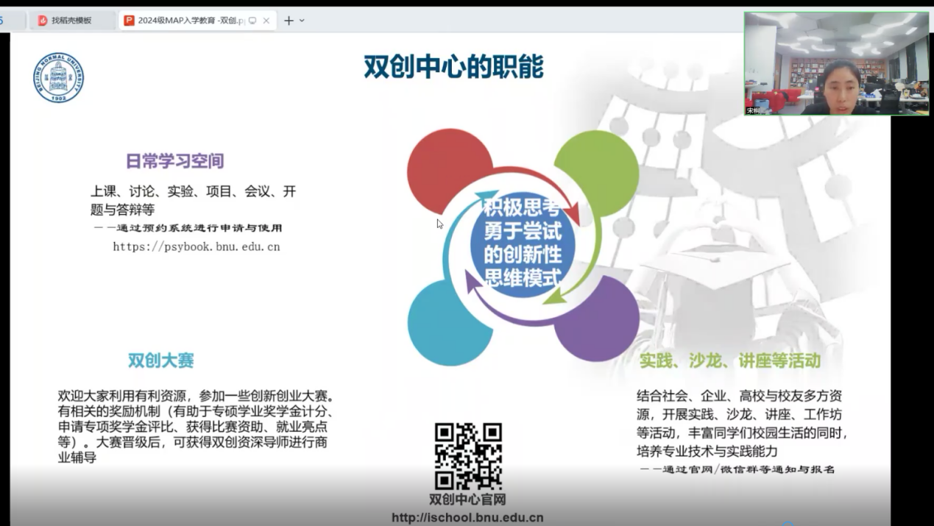The image size is (934, 526).
Task: Click the slide title 双创中心的职能
Action: click(x=453, y=65)
